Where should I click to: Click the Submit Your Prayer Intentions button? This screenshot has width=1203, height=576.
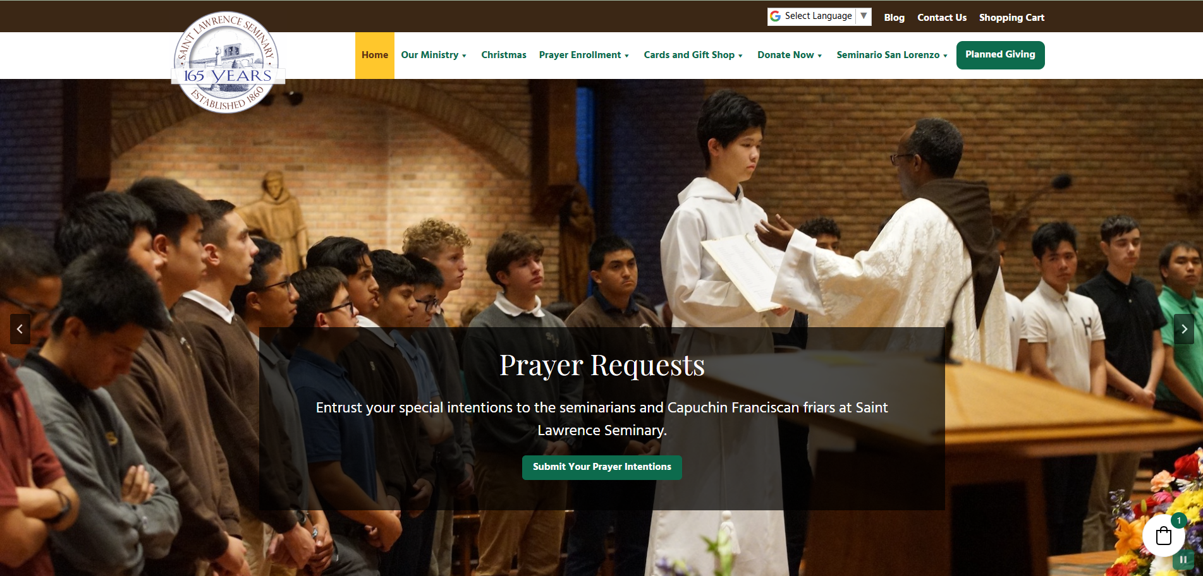601,467
